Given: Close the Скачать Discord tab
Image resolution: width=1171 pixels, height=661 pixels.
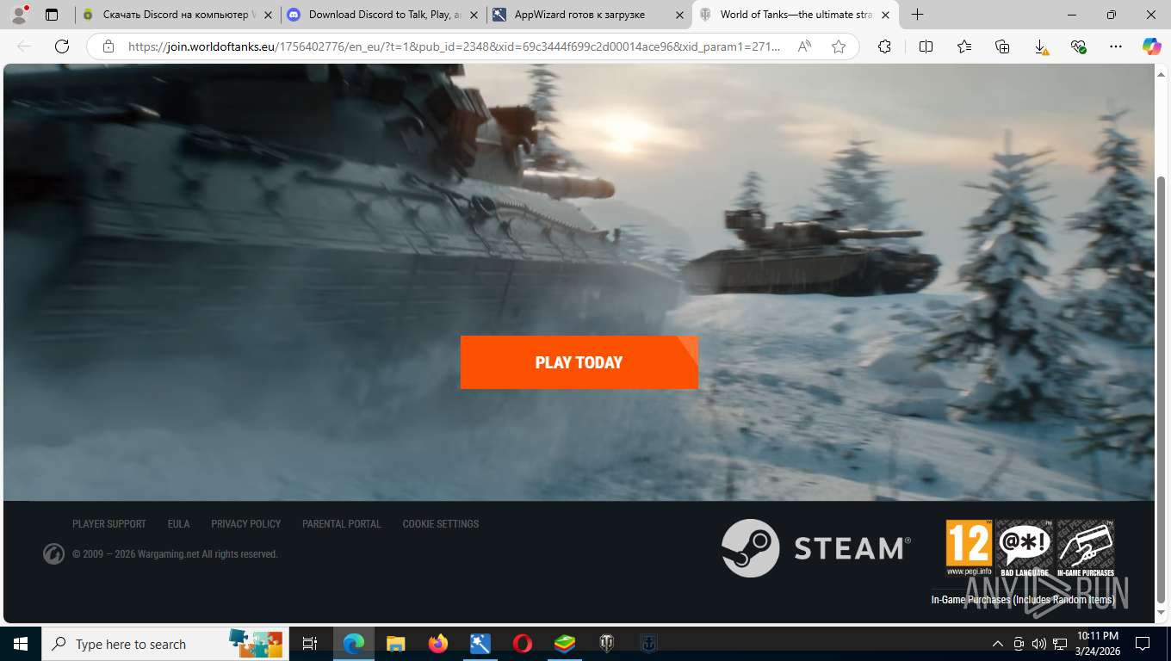Looking at the screenshot, I should 268,15.
